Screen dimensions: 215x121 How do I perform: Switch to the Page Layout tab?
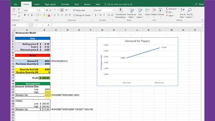(50, 4)
